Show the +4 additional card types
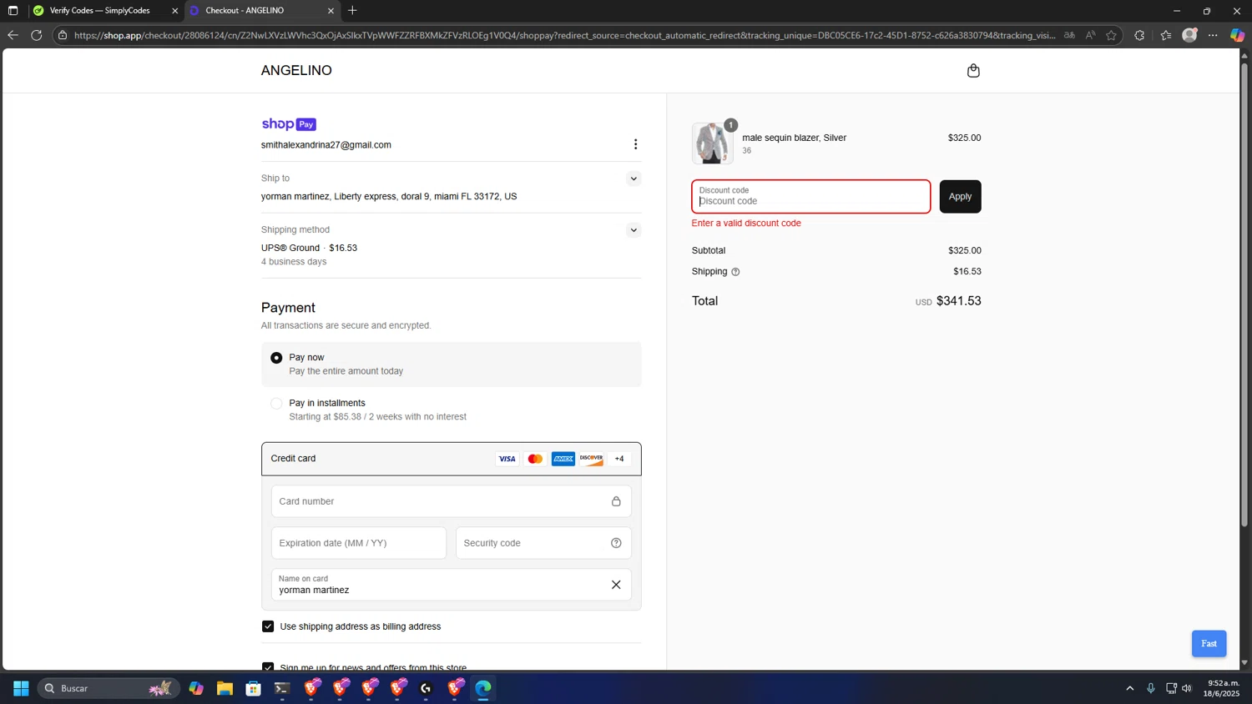The width and height of the screenshot is (1252, 704). click(619, 459)
